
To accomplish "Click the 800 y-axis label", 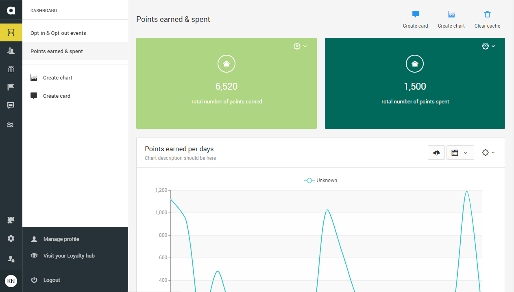I will point(163,235).
